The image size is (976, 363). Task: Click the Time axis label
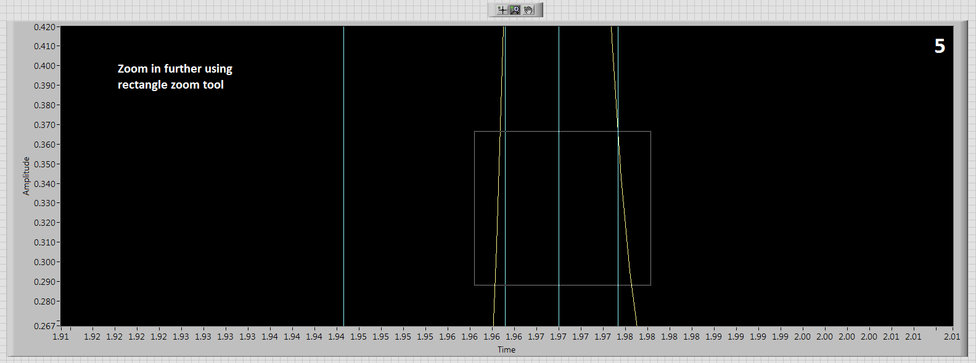click(x=506, y=349)
